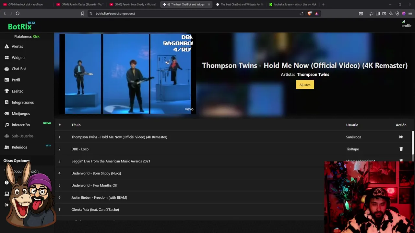Screen dimensions: 415x233
Task: Skip the Thompson Twins song with fast-forward
Action: click(x=401, y=137)
